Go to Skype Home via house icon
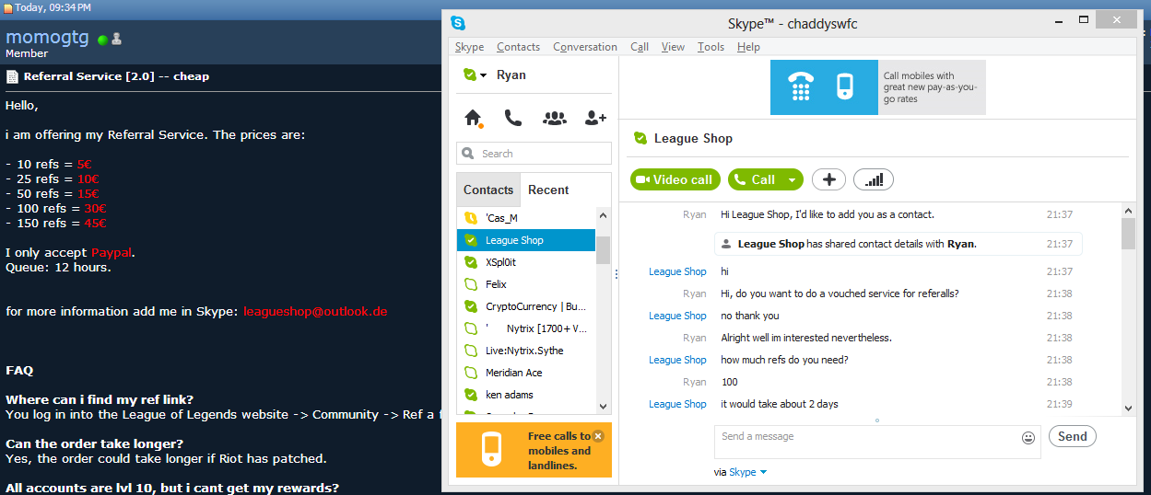This screenshot has width=1151, height=495. (x=473, y=118)
